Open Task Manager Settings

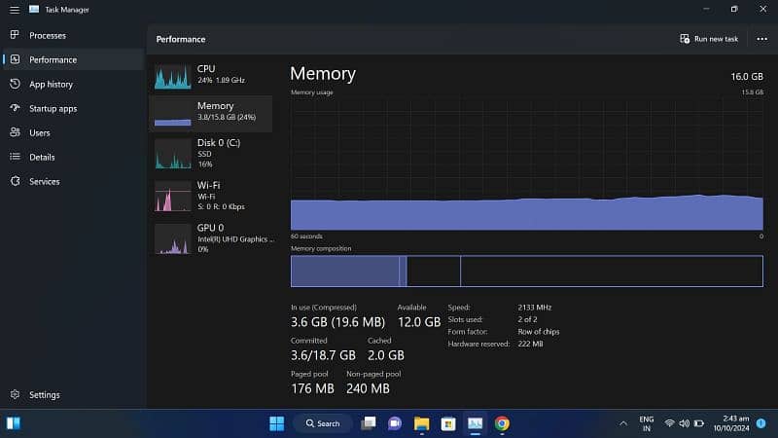click(x=44, y=395)
